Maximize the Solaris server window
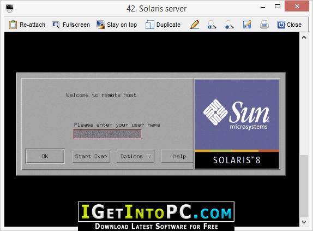Image resolution: width=313 pixels, height=231 pixels. [278, 6]
